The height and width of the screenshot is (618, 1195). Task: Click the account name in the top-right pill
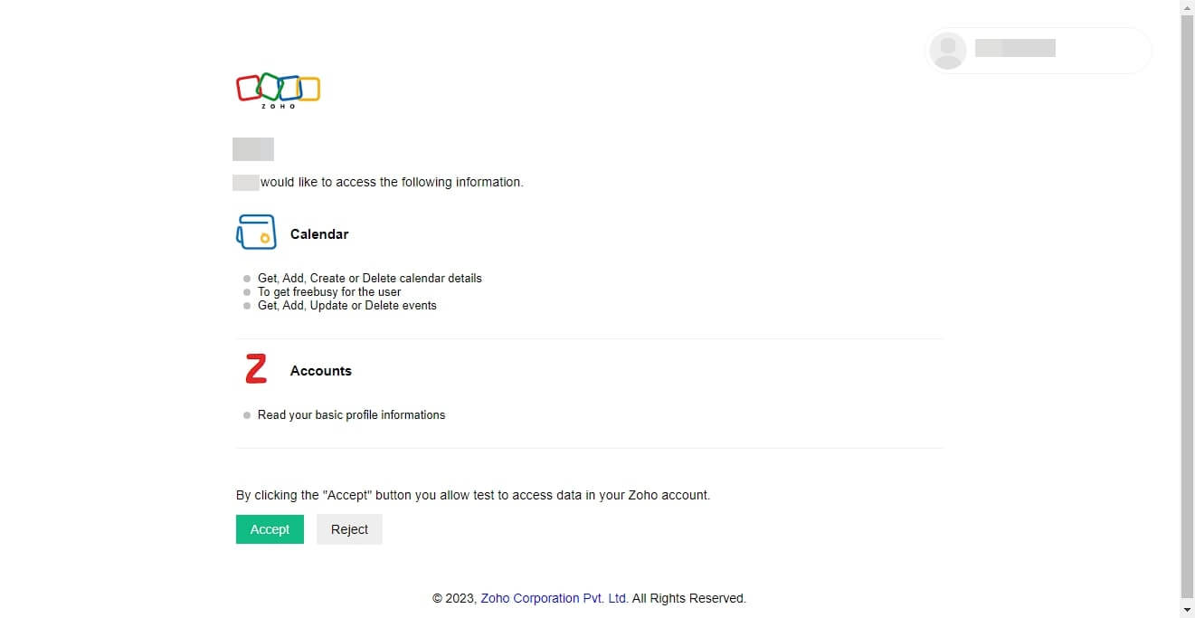1015,48
